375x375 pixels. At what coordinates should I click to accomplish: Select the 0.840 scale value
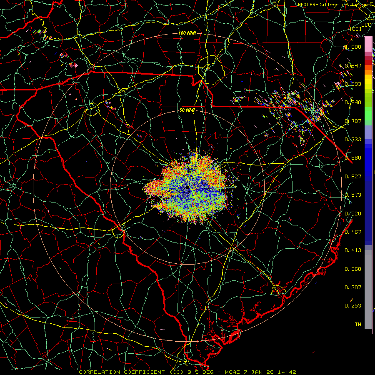coord(353,102)
